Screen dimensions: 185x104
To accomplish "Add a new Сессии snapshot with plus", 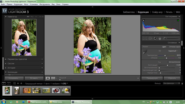I will (42, 64).
